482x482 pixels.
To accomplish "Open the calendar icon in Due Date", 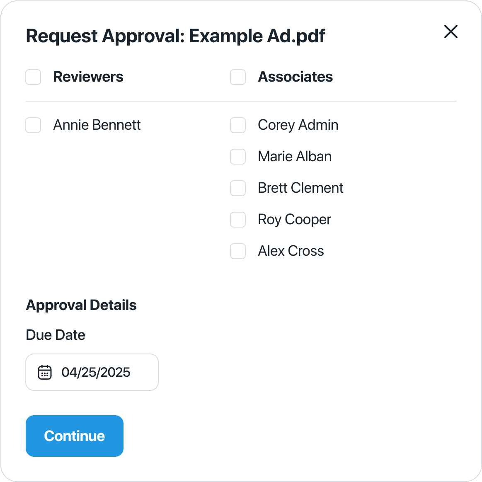I will coord(45,372).
